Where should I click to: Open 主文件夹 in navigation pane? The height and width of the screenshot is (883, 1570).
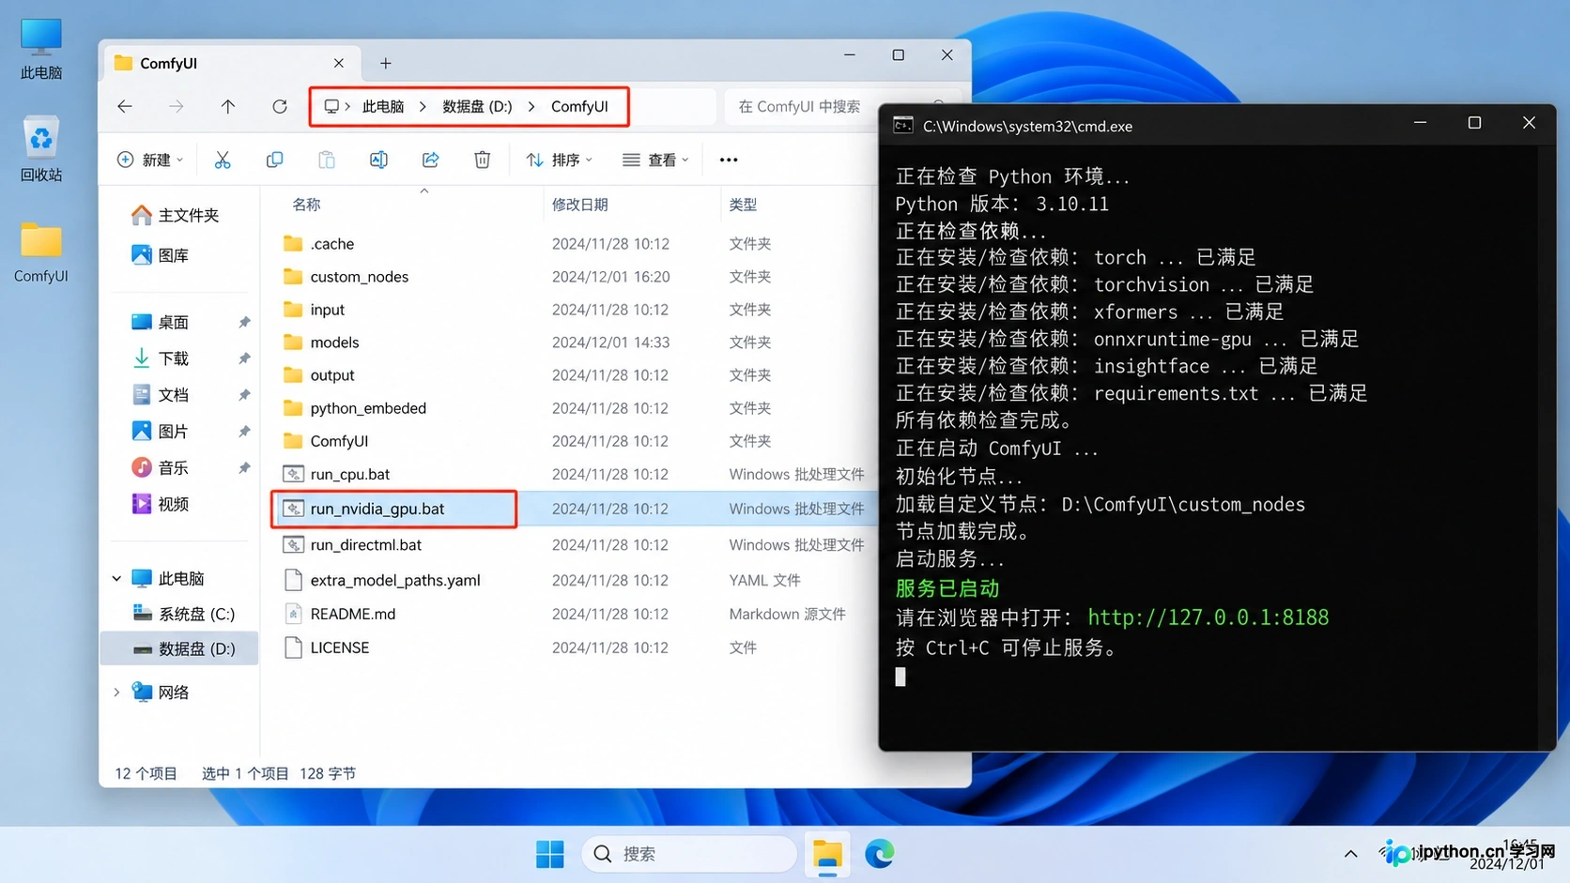tap(175, 216)
